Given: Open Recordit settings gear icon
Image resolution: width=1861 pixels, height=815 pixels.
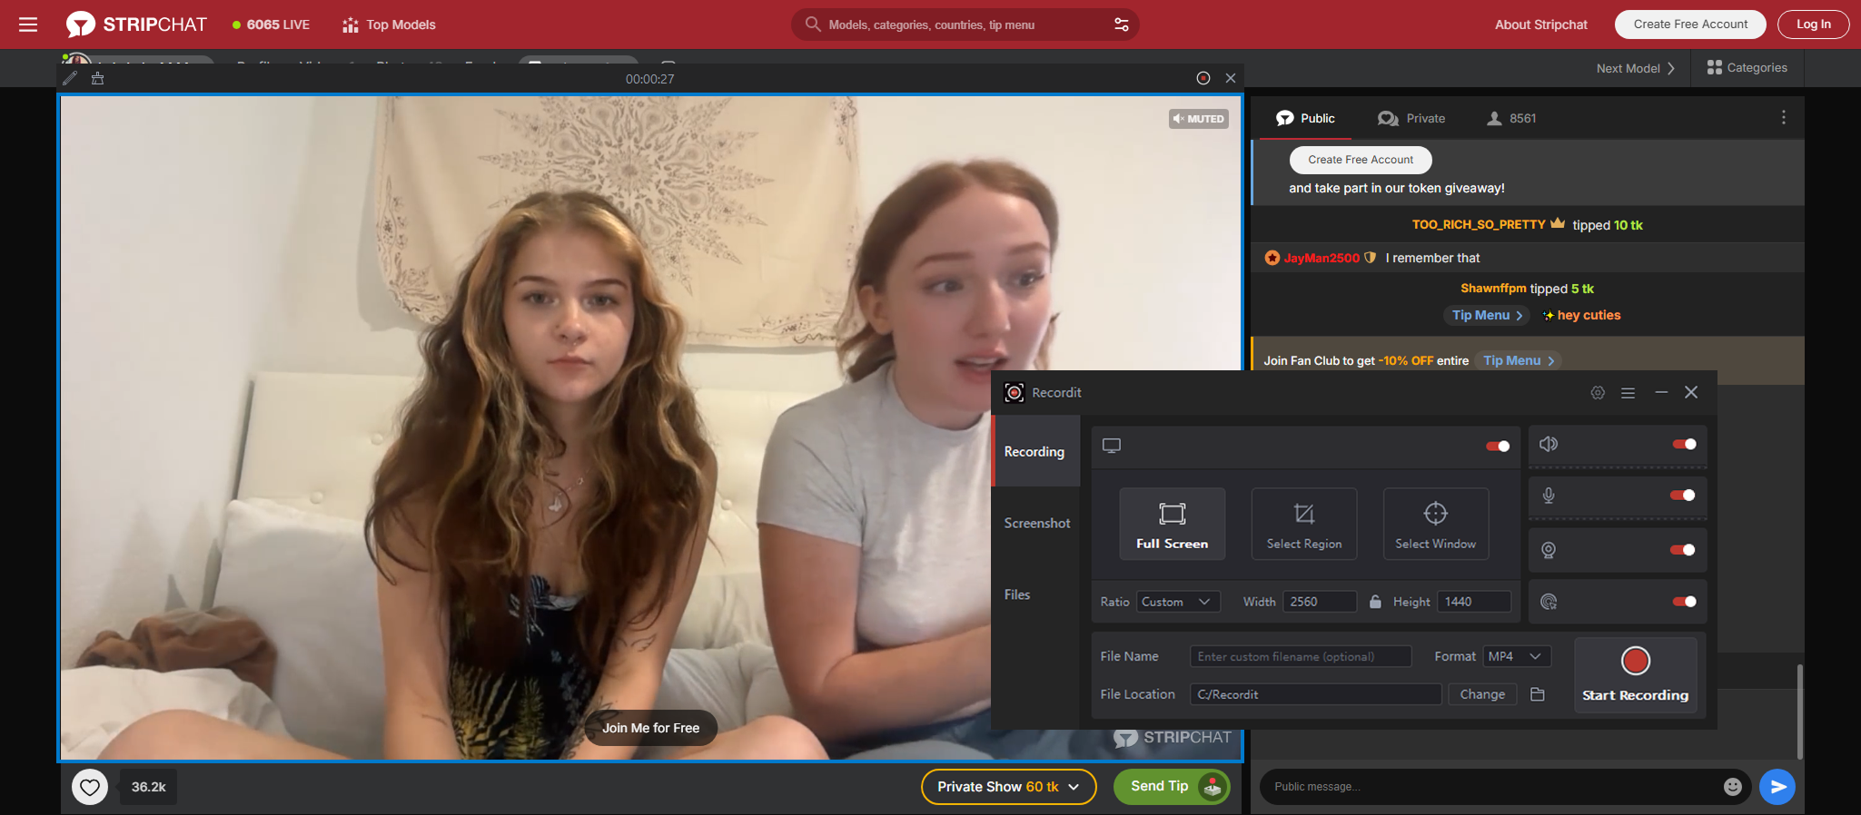Looking at the screenshot, I should click(x=1598, y=393).
